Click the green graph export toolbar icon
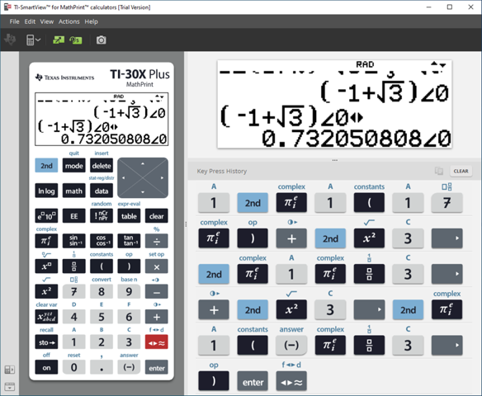The height and width of the screenshot is (396, 482). point(59,40)
